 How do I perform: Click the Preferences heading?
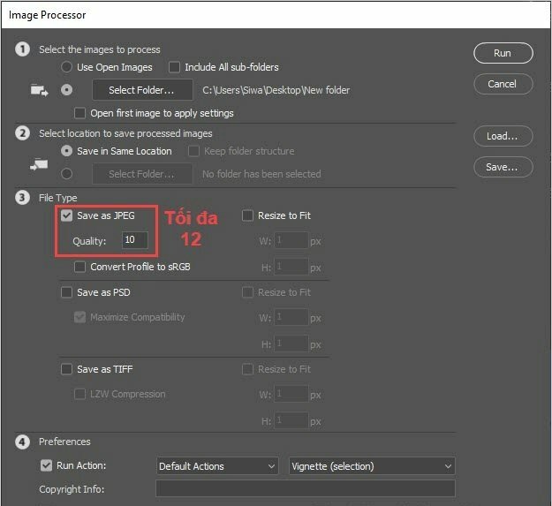point(64,442)
